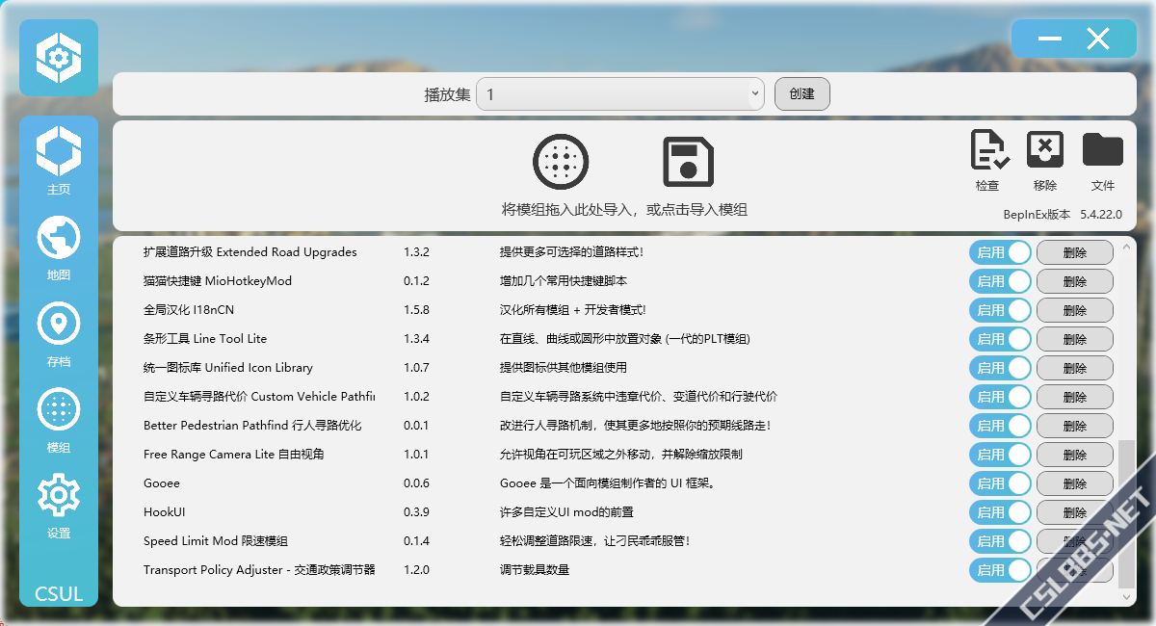1156x626 pixels.
Task: Run the 检查 check tool
Action: pyautogui.click(x=988, y=161)
